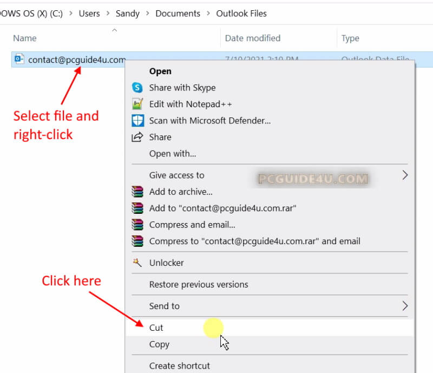Image resolution: width=433 pixels, height=373 pixels.
Task: Click the Skype icon beside Share with Skype
Action: pyautogui.click(x=137, y=88)
